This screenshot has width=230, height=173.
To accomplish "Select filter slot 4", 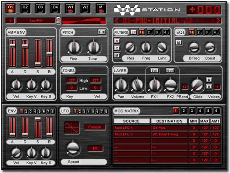I will 166,32.
